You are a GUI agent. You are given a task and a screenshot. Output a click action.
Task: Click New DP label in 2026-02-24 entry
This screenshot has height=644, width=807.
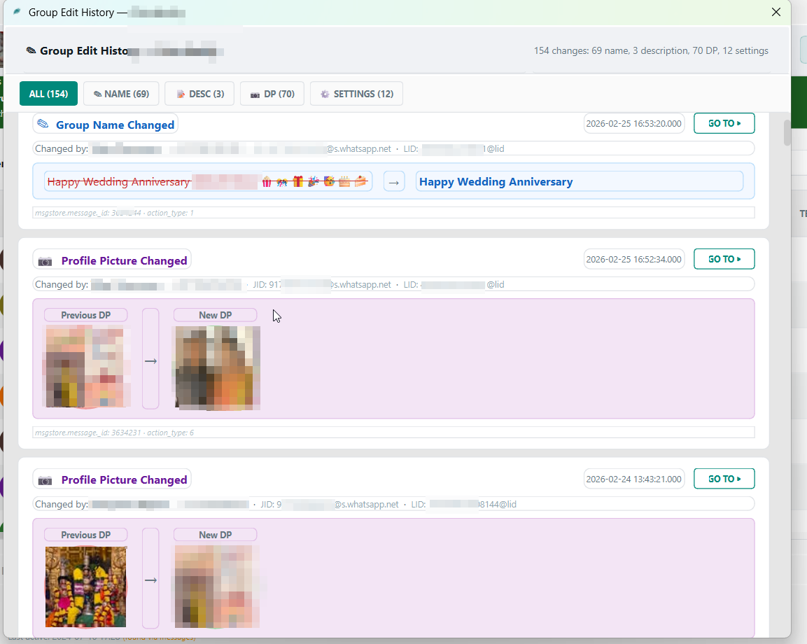coord(215,535)
